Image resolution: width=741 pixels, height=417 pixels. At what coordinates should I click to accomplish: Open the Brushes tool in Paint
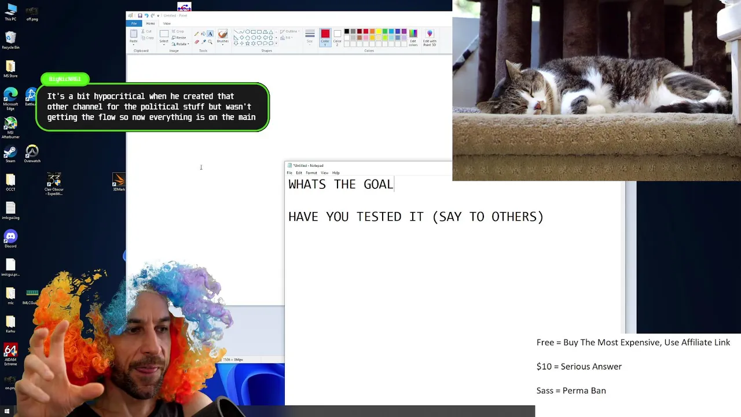(x=223, y=36)
